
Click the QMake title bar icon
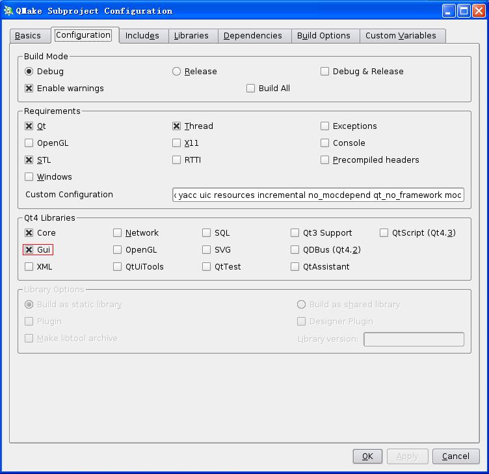tap(8, 10)
